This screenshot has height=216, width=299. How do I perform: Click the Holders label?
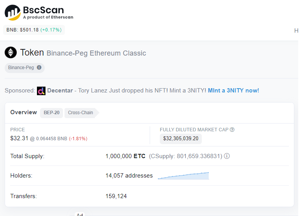click(21, 176)
